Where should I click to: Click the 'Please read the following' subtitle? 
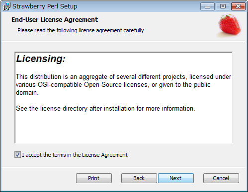81,30
